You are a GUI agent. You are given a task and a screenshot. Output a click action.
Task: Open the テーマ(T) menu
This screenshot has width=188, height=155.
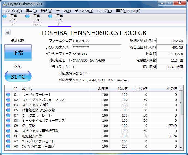pos(64,11)
